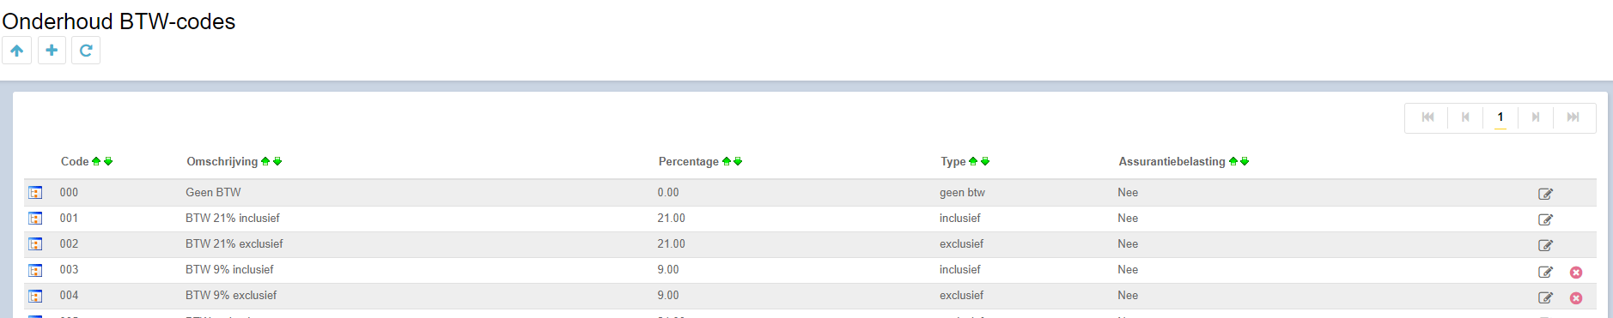This screenshot has height=318, width=1613.
Task: Click 'Nee' value in row 000
Action: [1128, 192]
